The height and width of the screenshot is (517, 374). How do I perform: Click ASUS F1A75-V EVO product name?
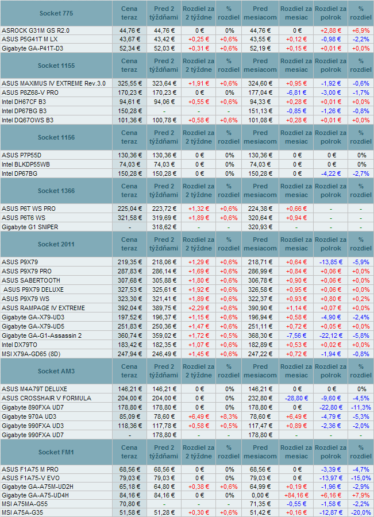[29, 479]
